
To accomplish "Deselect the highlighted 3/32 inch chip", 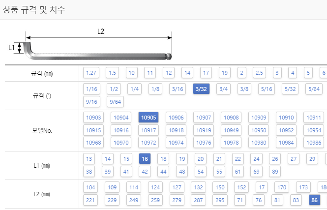I will pyautogui.click(x=201, y=89).
